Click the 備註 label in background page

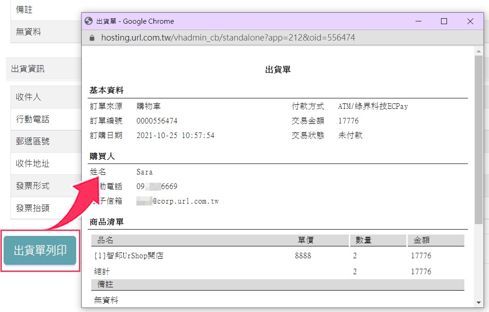point(24,10)
